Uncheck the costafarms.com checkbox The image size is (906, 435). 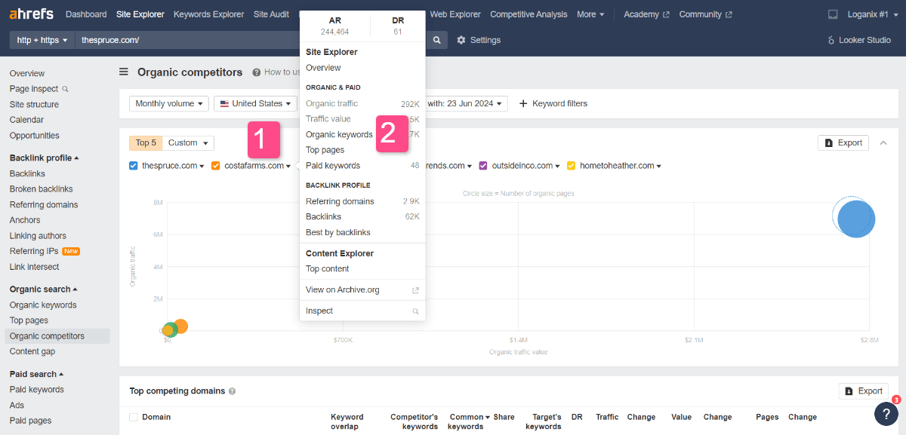click(x=216, y=166)
